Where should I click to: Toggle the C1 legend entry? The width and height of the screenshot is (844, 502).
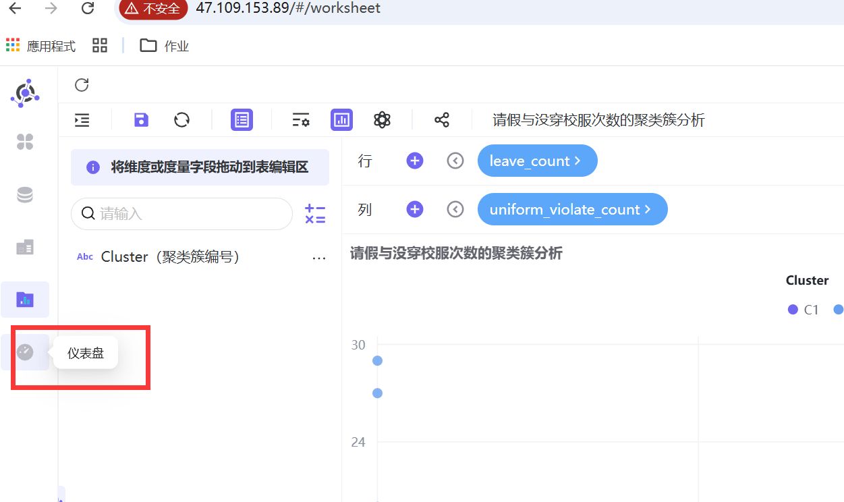pyautogui.click(x=803, y=310)
